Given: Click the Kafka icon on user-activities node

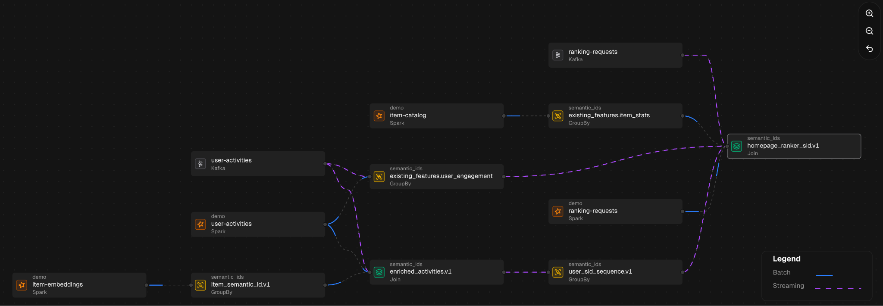Looking at the screenshot, I should click(x=200, y=164).
